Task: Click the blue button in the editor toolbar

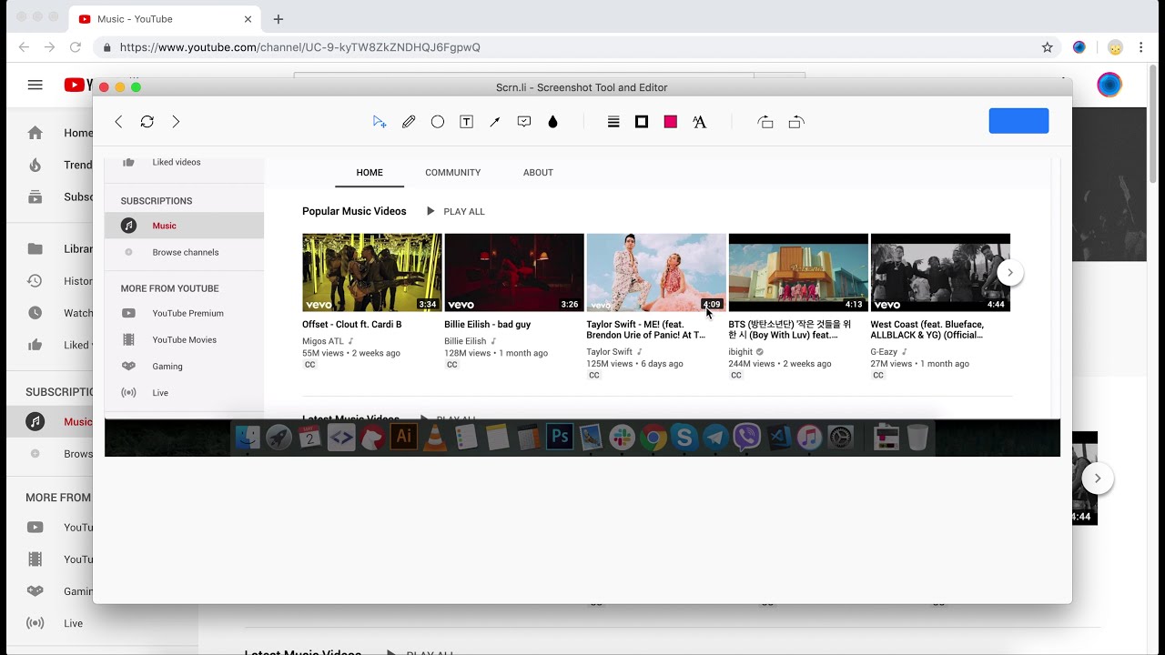Action: pos(1018,121)
